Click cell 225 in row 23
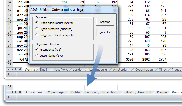This screenshot has height=106, width=182. 126,41
